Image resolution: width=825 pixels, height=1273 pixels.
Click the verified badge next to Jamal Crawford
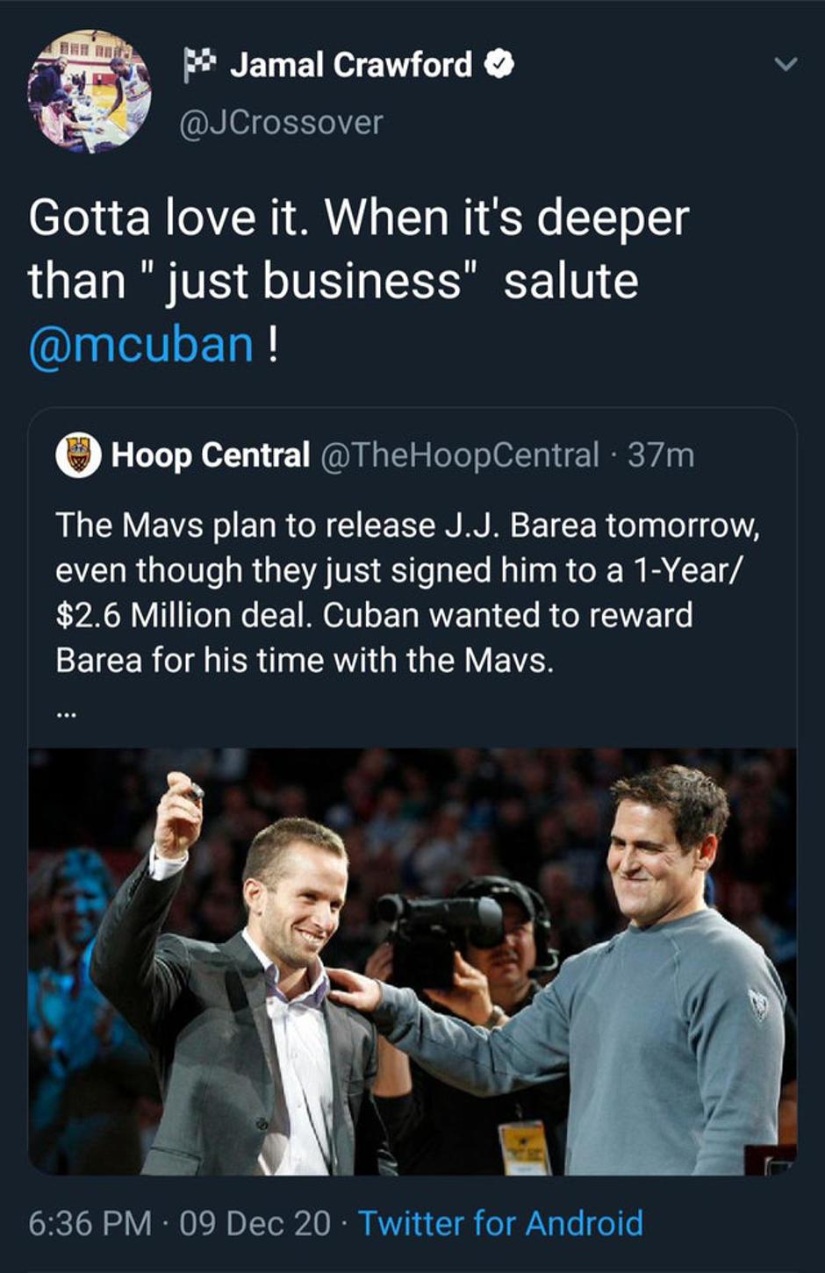497,65
